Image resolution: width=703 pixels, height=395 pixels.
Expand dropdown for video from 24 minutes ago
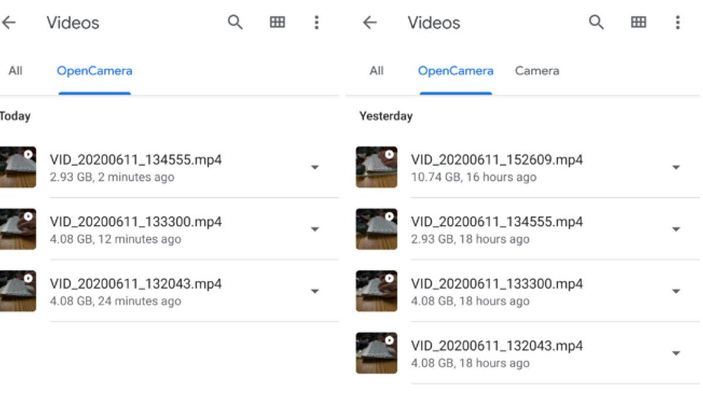coord(315,291)
